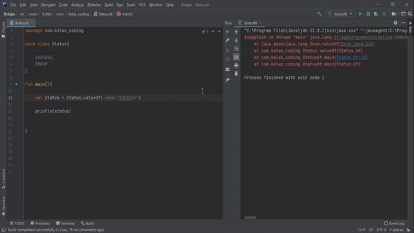The width and height of the screenshot is (414, 233).
Task: Go to next highlighted problem arrow
Action: click(x=219, y=32)
